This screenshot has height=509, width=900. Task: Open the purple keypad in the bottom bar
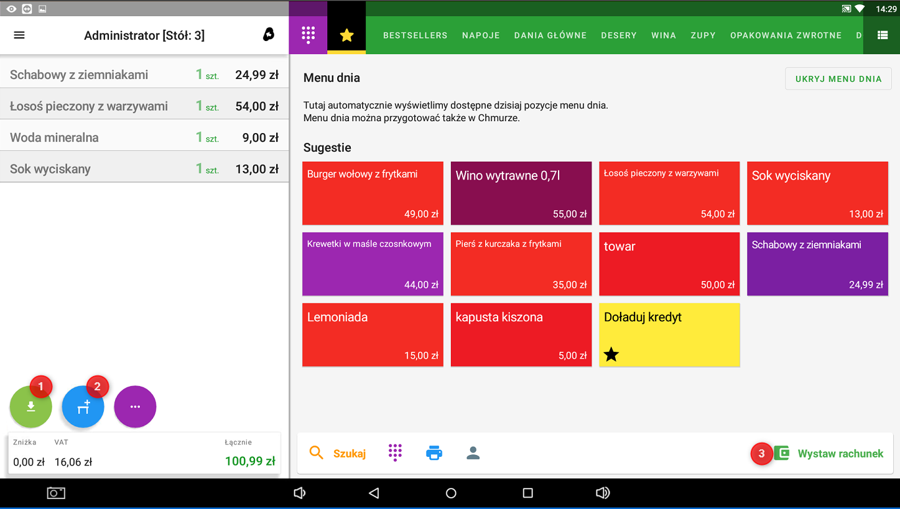tap(395, 453)
